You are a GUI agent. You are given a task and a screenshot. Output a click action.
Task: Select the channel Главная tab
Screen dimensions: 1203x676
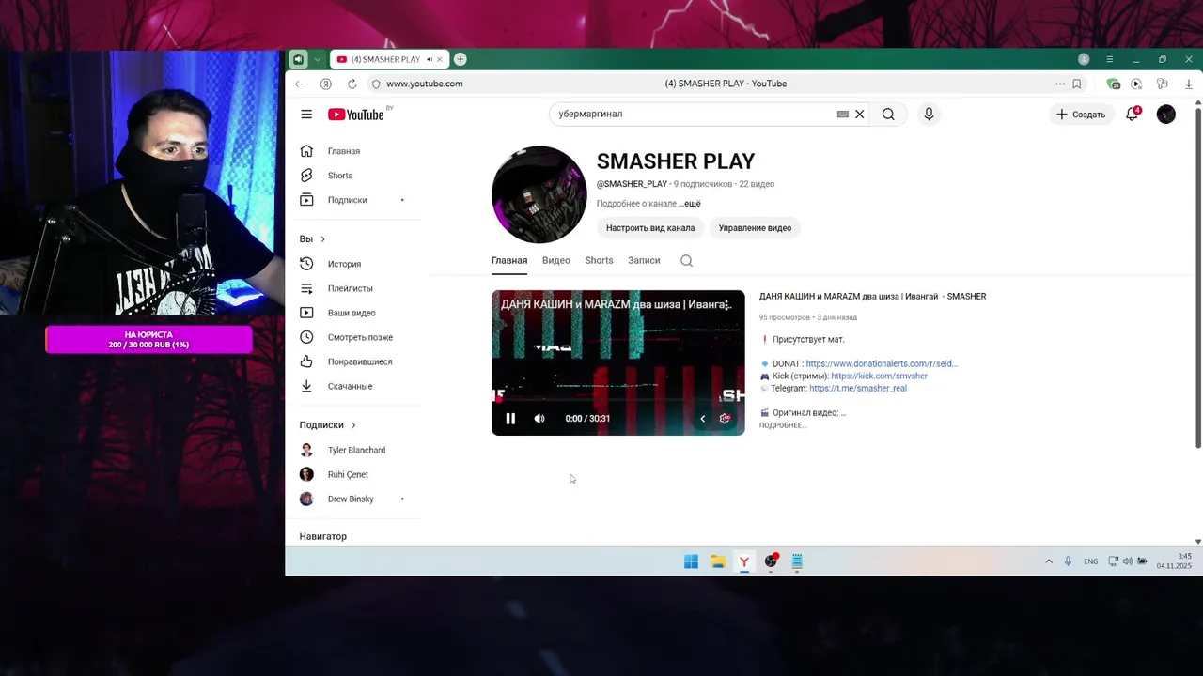pyautogui.click(x=509, y=261)
